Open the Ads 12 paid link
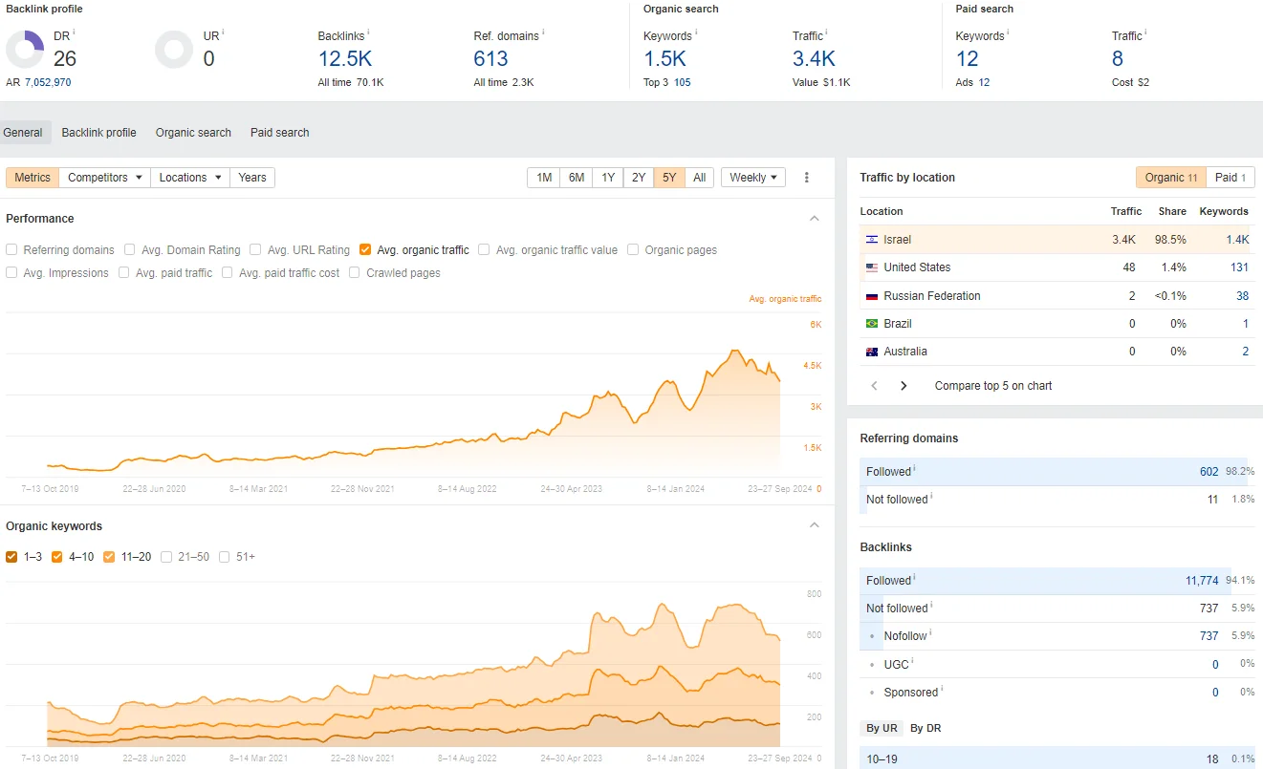 click(x=984, y=83)
